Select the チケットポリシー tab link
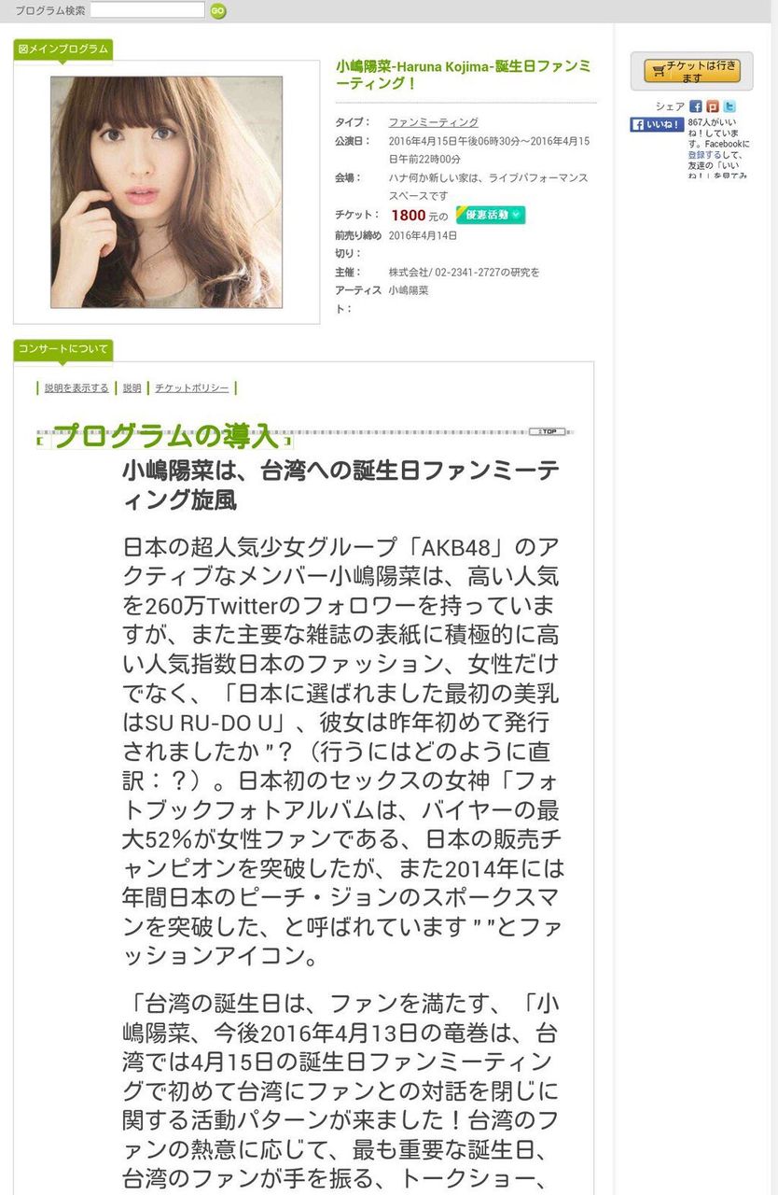 pyautogui.click(x=192, y=388)
